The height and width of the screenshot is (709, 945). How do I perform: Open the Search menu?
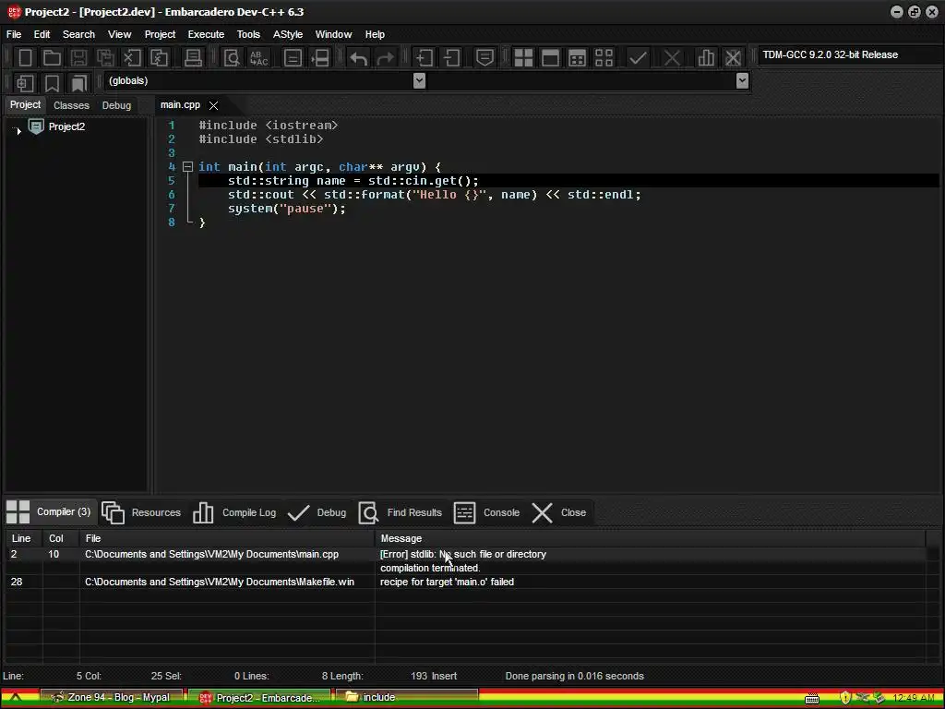coord(78,34)
